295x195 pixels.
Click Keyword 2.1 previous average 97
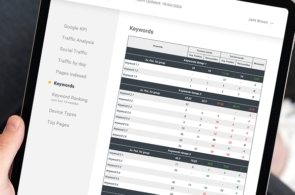tap(187, 104)
